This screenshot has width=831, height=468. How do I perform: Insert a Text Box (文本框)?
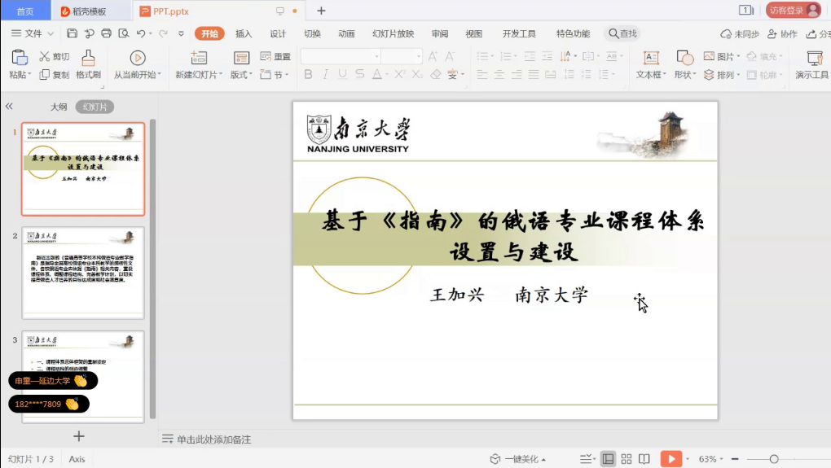651,64
